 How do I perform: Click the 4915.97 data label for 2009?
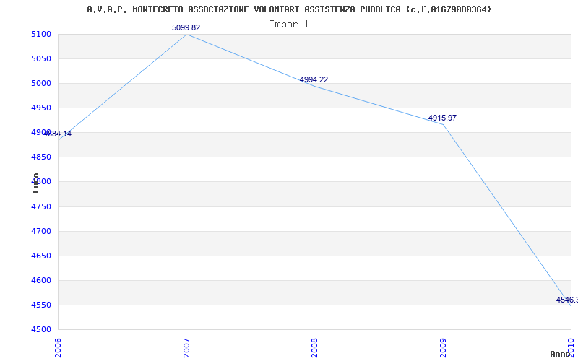[442, 118]
